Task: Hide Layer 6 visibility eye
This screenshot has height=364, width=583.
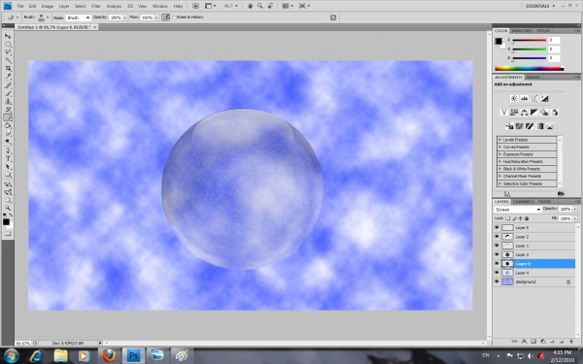Action: [497, 263]
